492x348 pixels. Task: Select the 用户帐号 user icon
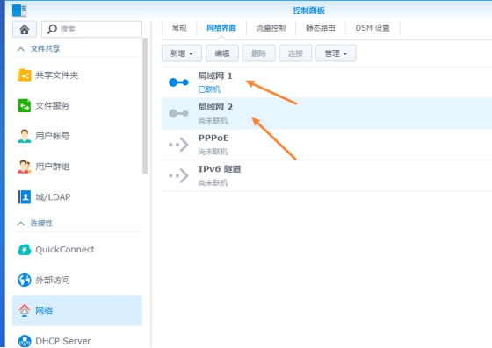pyautogui.click(x=25, y=136)
